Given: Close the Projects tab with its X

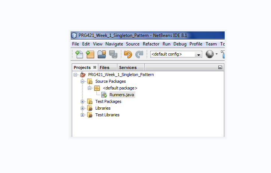Looking at the screenshot, I should point(95,67).
